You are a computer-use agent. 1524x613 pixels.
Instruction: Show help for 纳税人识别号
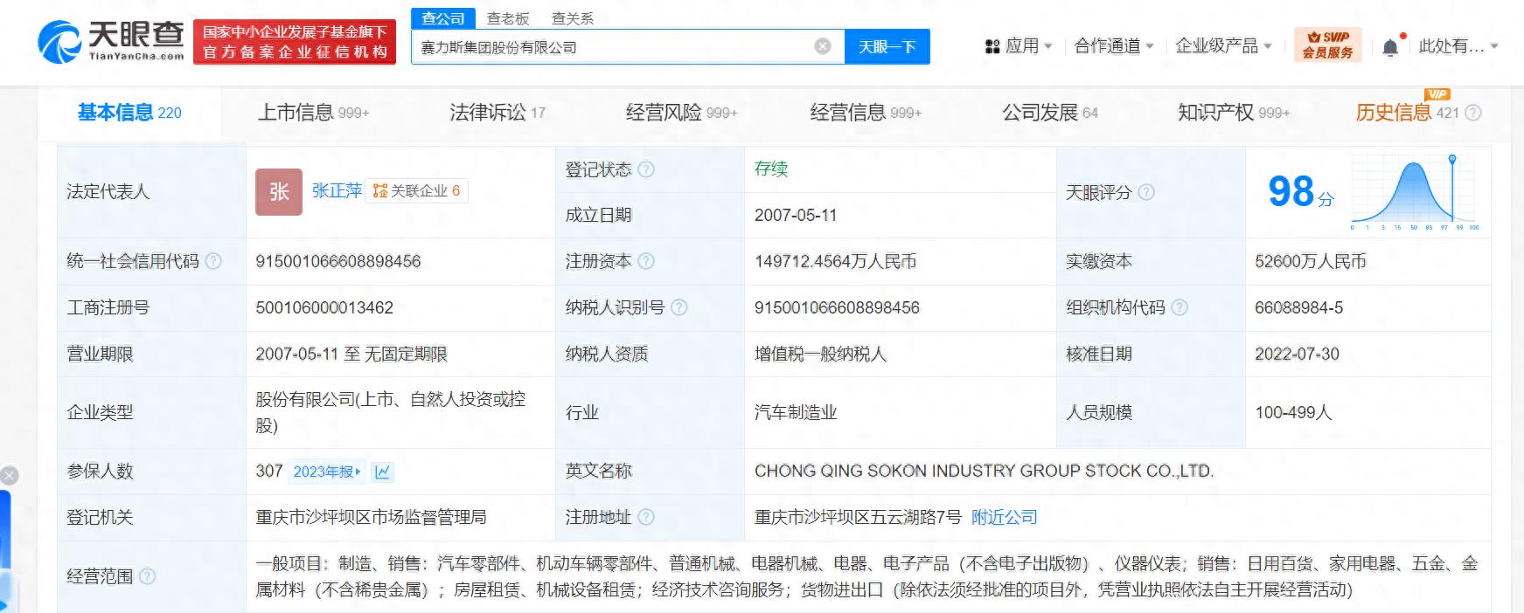(678, 307)
